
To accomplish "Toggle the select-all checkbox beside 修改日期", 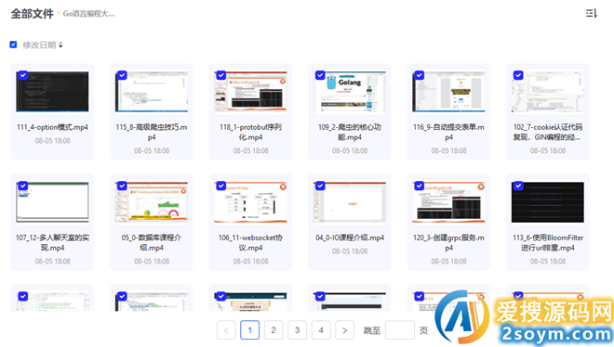I will 13,45.
